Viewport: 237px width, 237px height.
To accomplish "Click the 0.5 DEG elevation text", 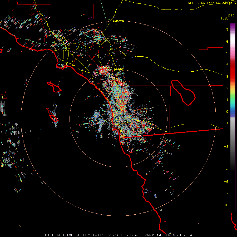I will click(x=129, y=235).
